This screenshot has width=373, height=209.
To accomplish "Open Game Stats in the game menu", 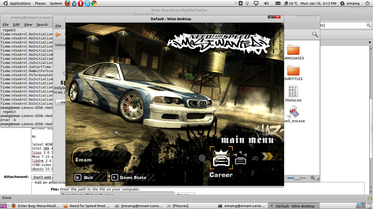I will tap(132, 177).
